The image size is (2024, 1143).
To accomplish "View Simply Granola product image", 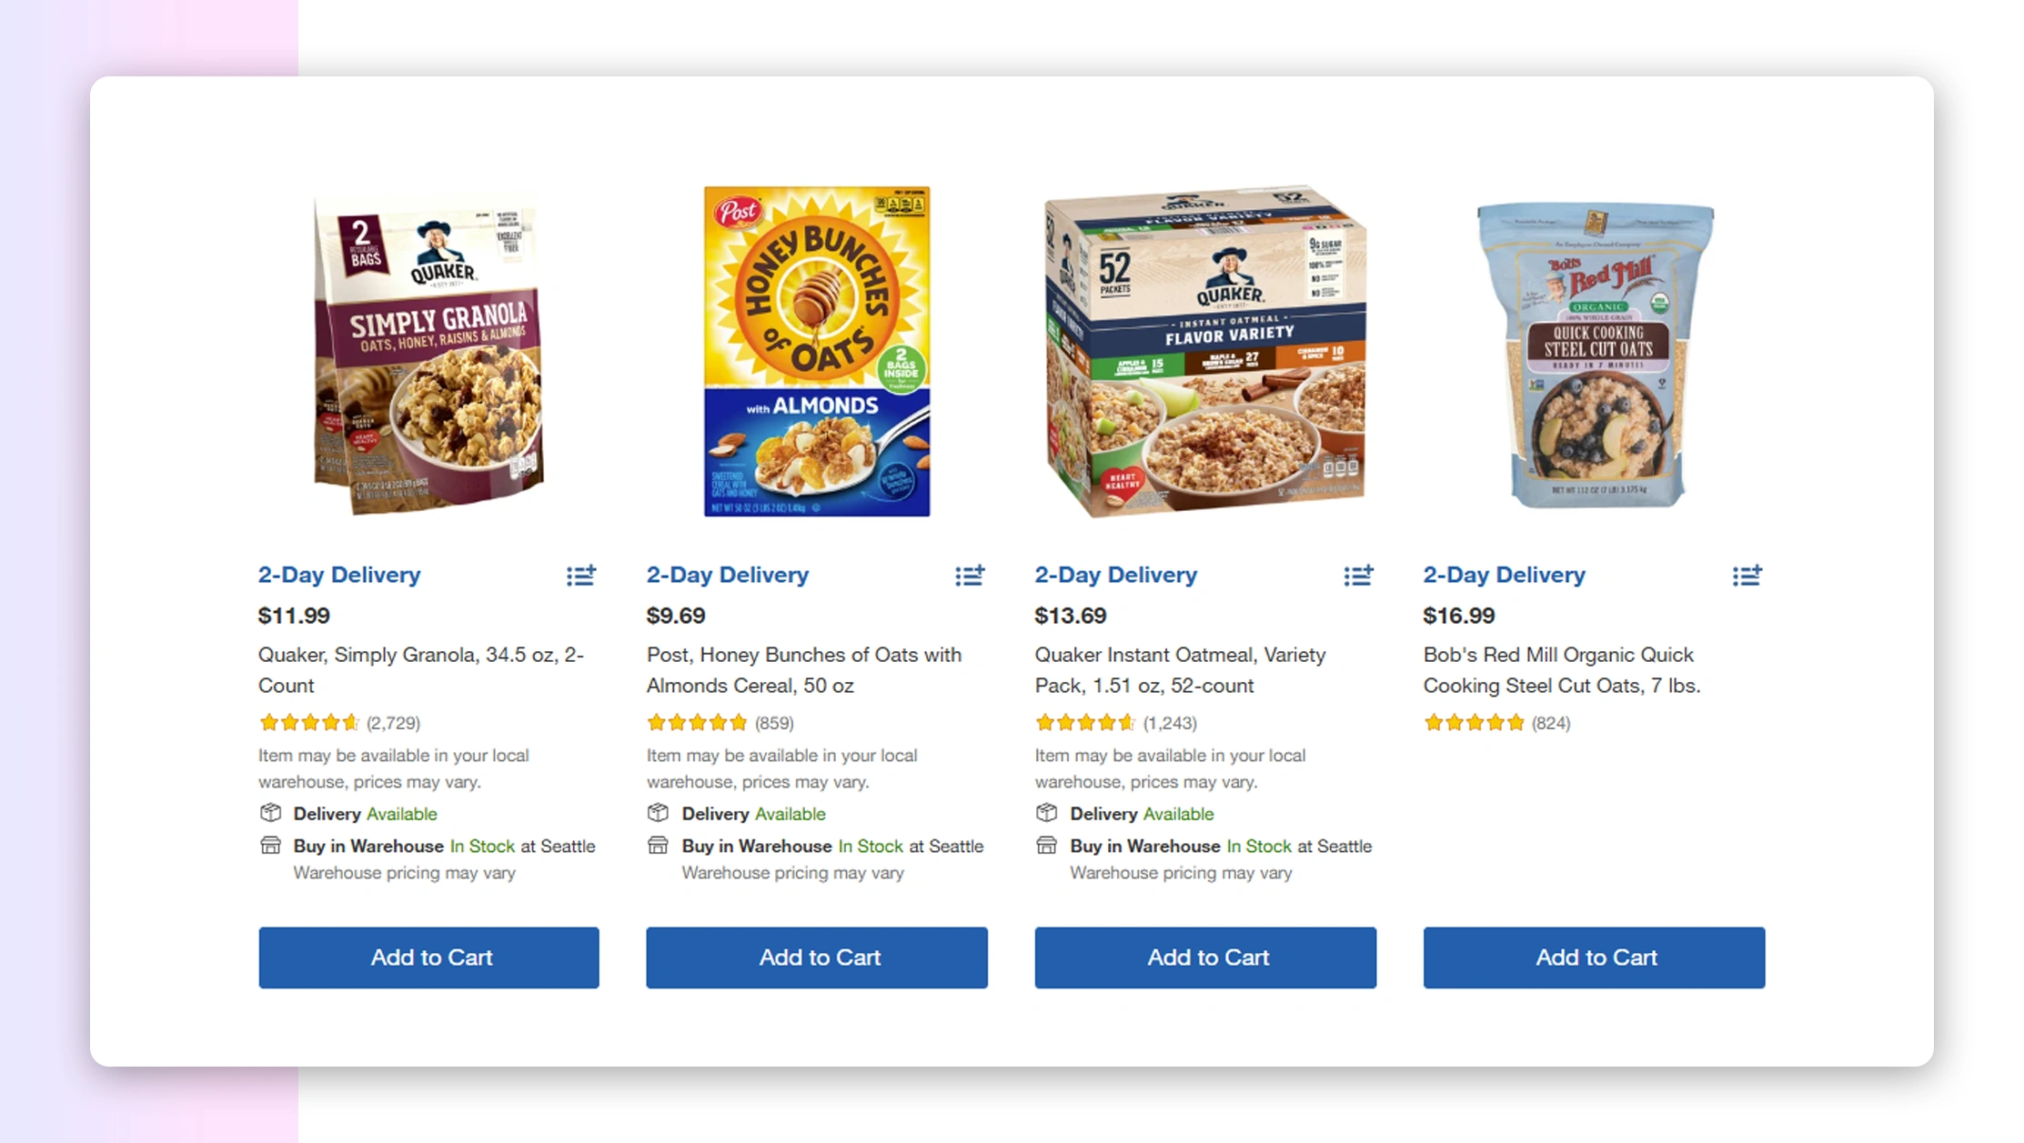I will (x=428, y=353).
